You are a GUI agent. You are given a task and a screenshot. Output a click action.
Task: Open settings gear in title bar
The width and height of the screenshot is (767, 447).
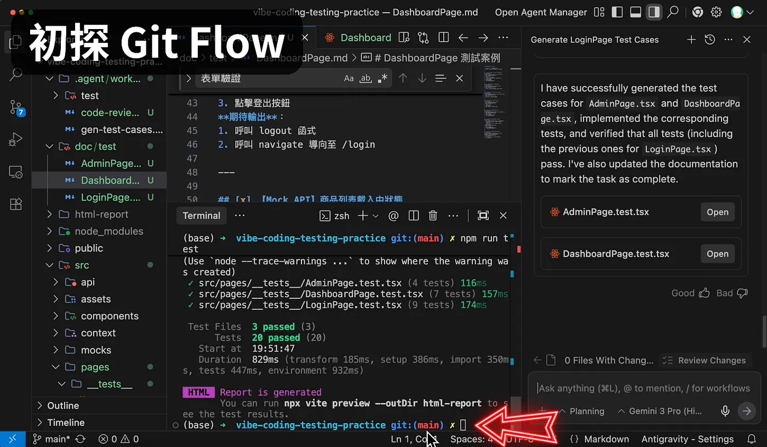716,12
